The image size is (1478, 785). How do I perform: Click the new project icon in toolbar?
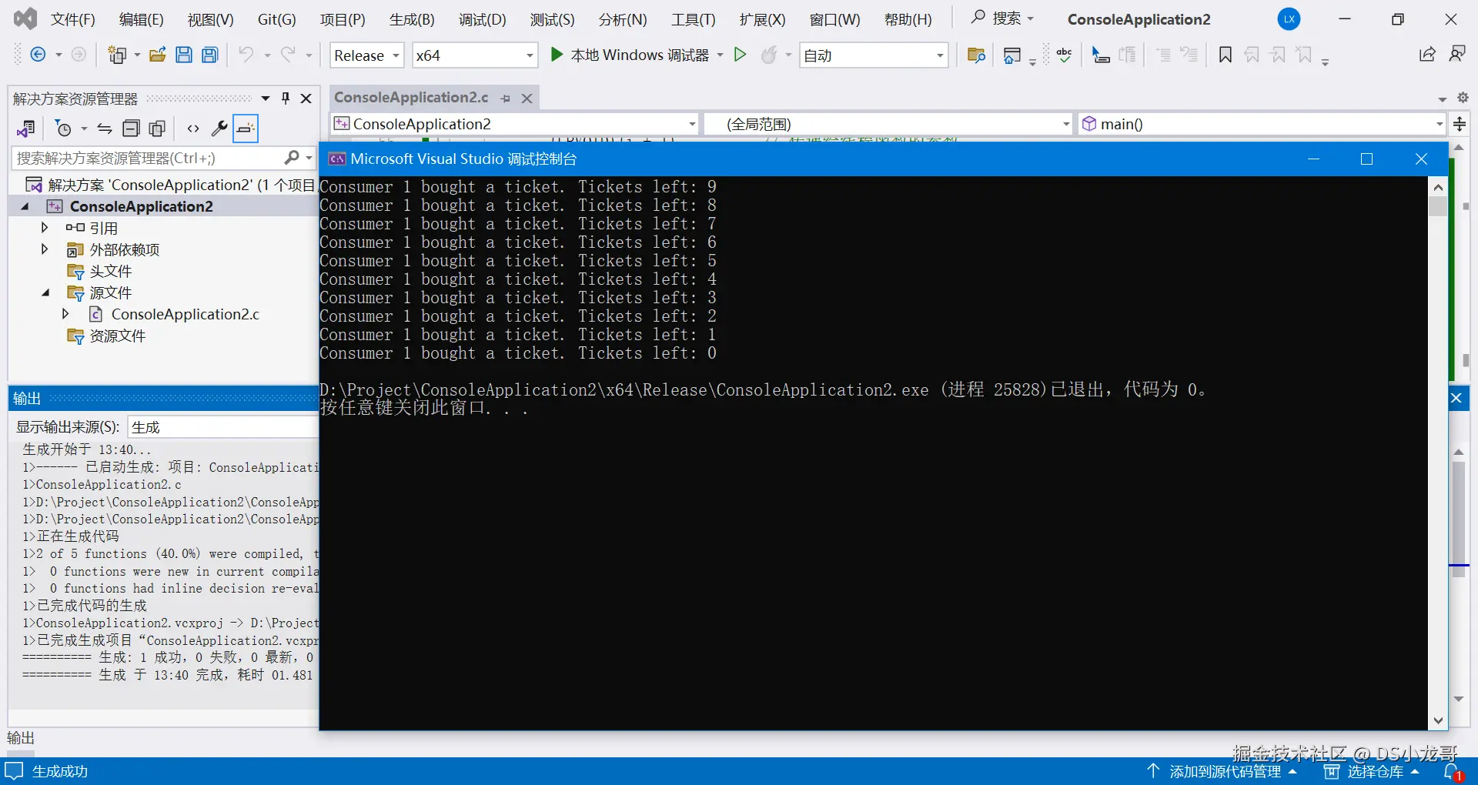click(x=117, y=55)
